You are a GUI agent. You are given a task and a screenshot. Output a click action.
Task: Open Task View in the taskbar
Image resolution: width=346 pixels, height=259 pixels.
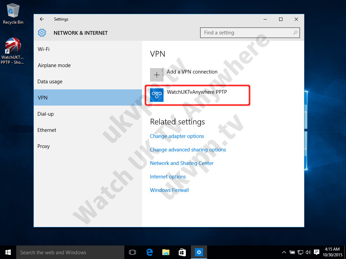132,252
